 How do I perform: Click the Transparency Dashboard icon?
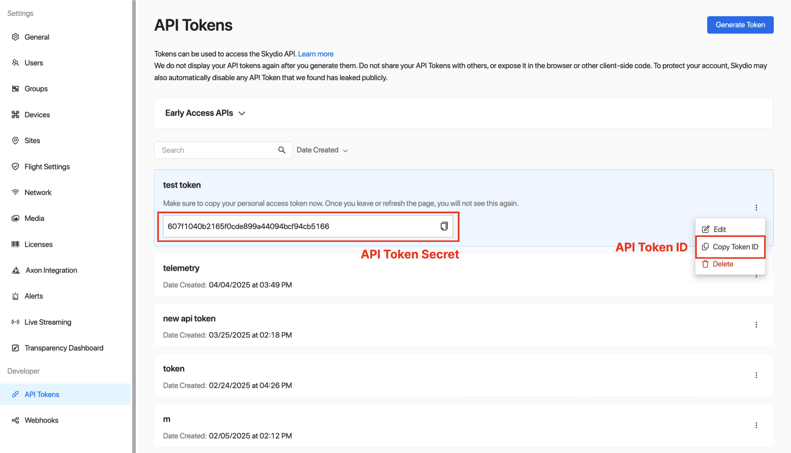point(15,348)
